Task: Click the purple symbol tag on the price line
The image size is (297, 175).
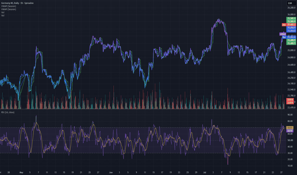Action: pyautogui.click(x=283, y=34)
